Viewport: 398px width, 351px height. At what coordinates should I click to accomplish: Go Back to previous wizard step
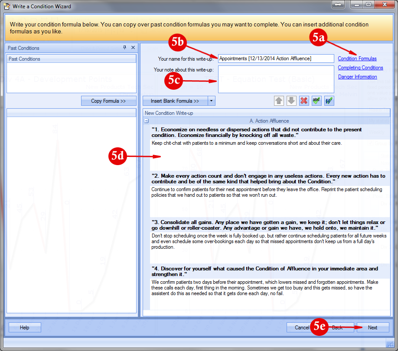(x=337, y=328)
